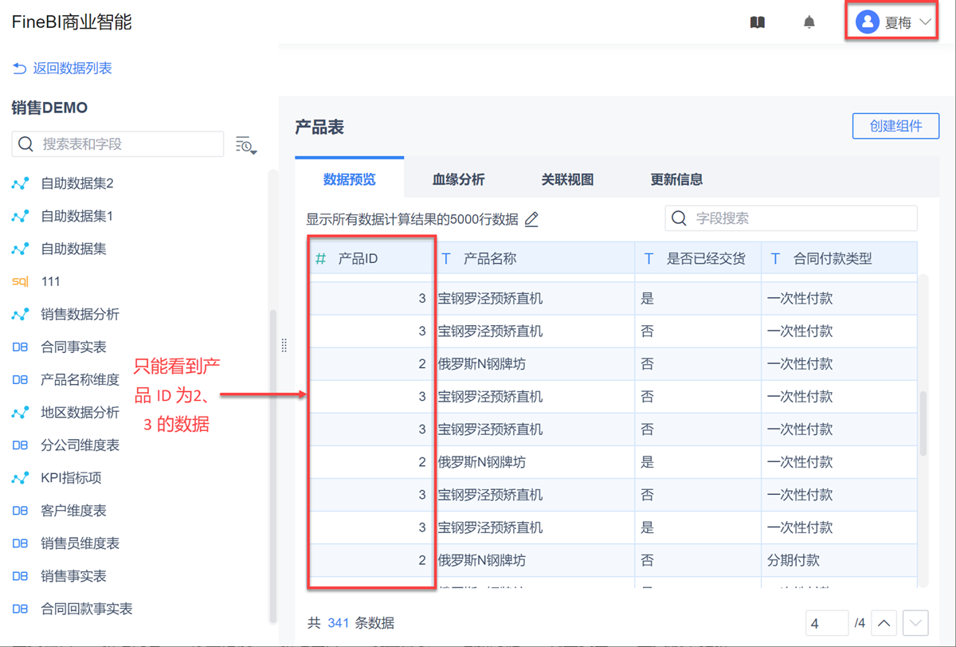Click the numeric type icon of 产品ID
The height and width of the screenshot is (647, 956).
pos(320,258)
